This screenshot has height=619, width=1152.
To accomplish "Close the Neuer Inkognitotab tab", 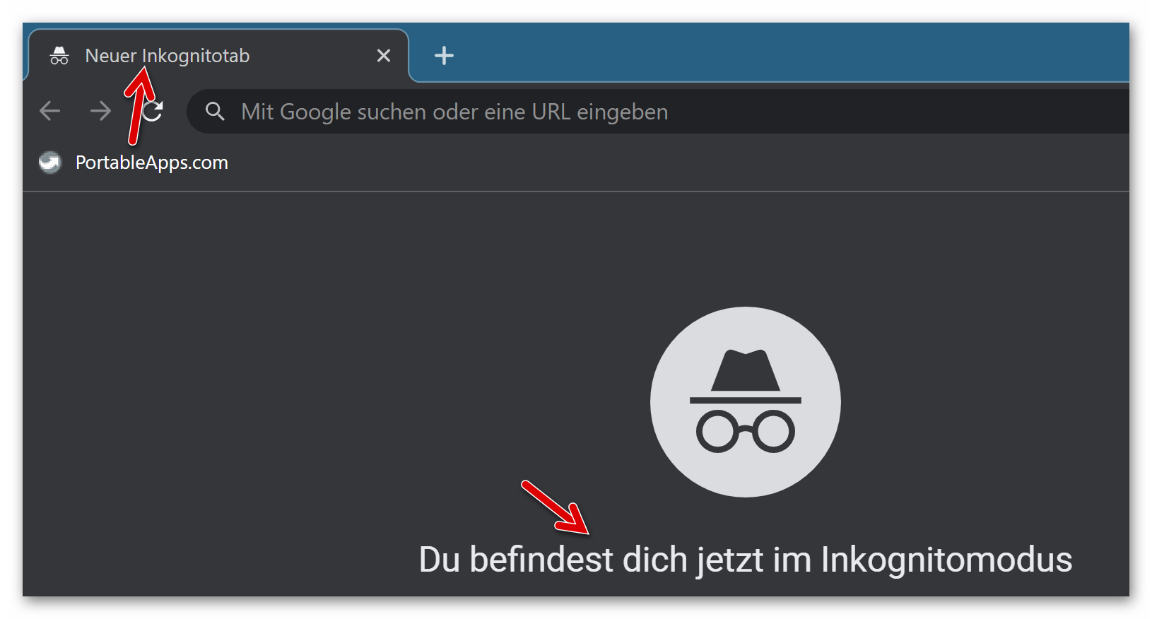I will click(x=383, y=56).
